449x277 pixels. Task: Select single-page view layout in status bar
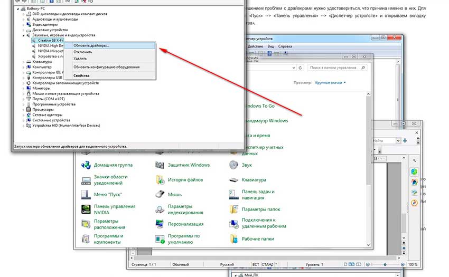(345, 264)
